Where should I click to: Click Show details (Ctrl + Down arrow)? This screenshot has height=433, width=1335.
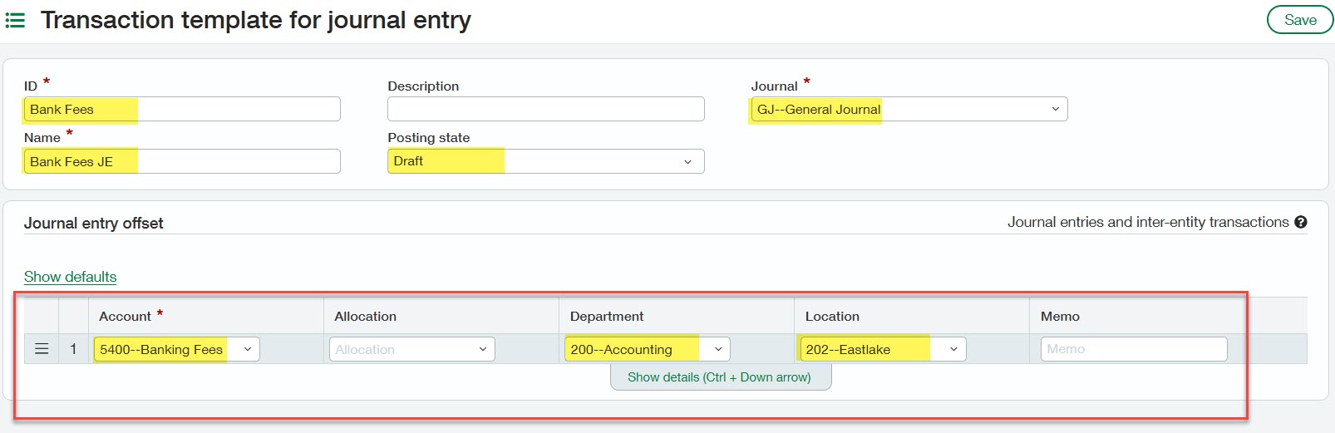click(719, 377)
